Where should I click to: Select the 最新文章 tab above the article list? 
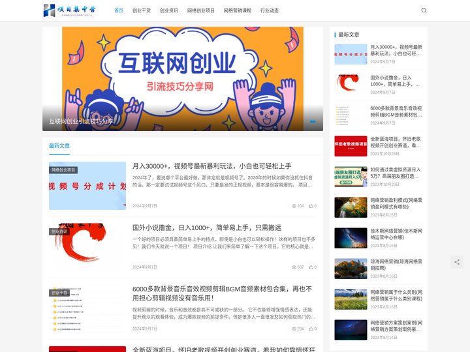pos(59,146)
